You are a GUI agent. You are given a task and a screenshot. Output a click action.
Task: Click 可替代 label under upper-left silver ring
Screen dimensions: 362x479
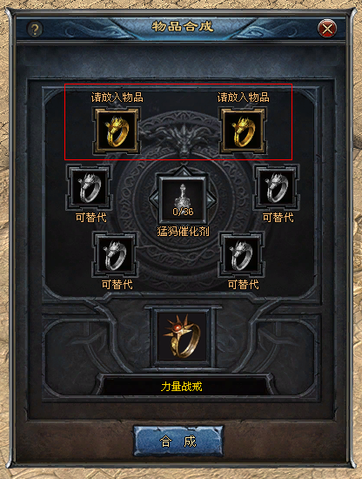(x=91, y=218)
